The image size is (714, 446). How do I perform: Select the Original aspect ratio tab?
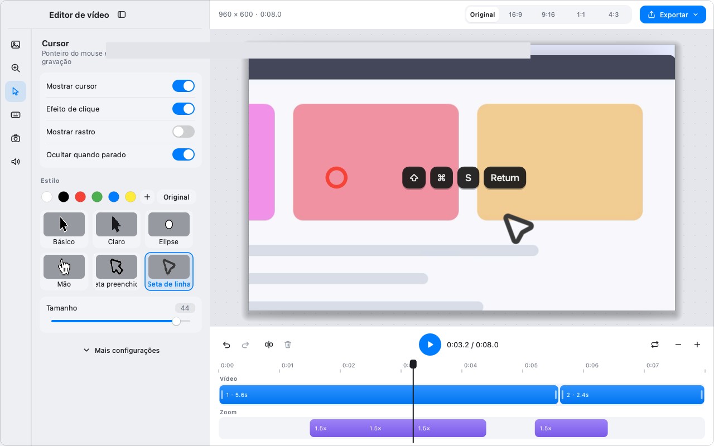pos(483,14)
